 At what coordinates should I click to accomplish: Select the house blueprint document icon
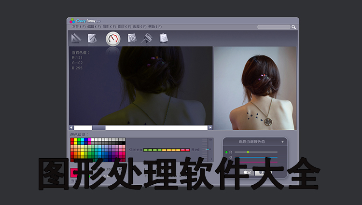tap(132, 38)
